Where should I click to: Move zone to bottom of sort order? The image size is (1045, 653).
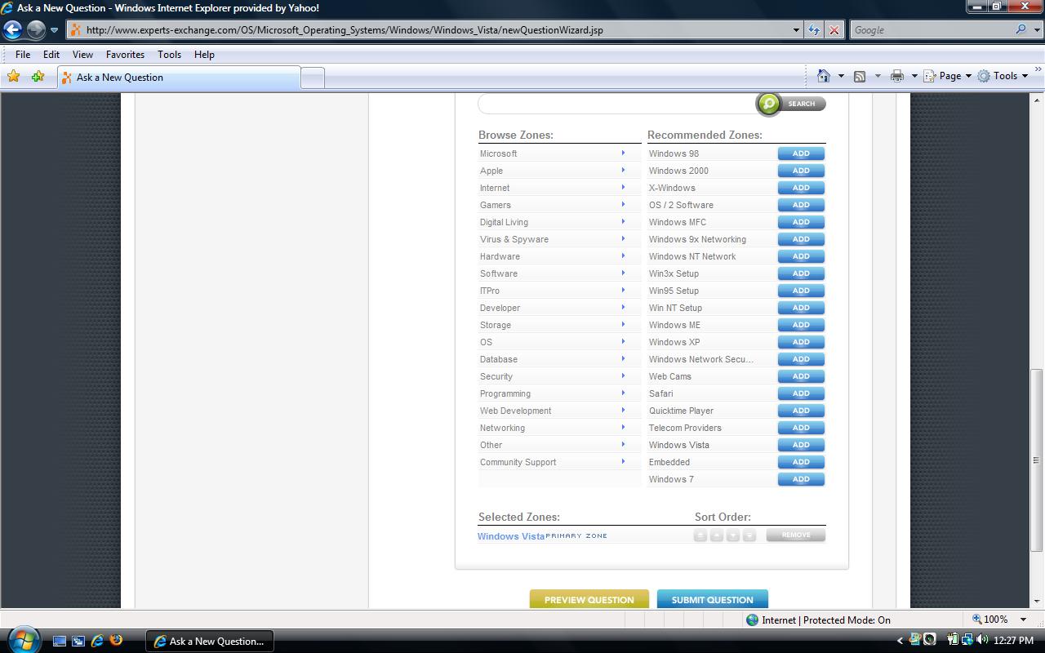click(x=749, y=535)
